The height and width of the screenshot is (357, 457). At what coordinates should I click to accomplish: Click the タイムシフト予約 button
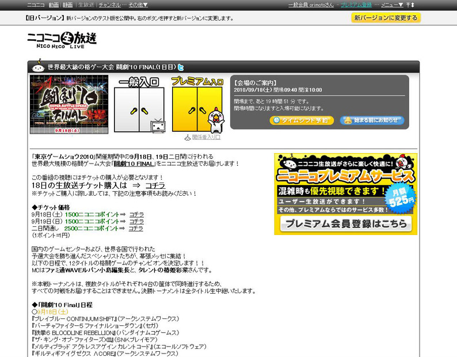coord(302,120)
